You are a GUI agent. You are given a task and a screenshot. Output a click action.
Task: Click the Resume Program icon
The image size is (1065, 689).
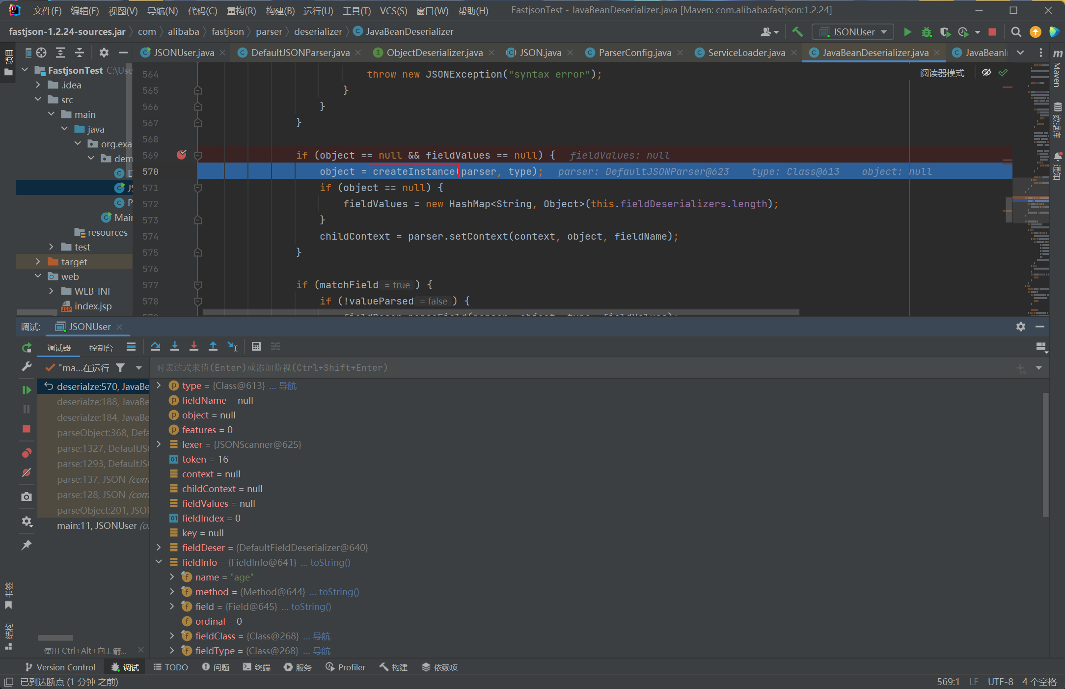tap(27, 390)
